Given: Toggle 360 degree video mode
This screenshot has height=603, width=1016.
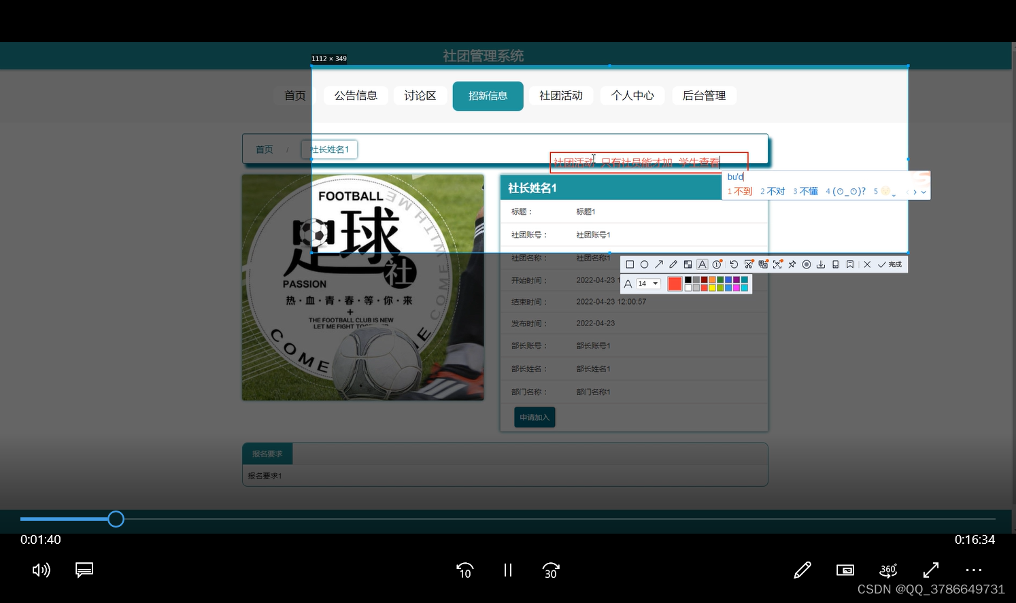Looking at the screenshot, I should [x=888, y=570].
